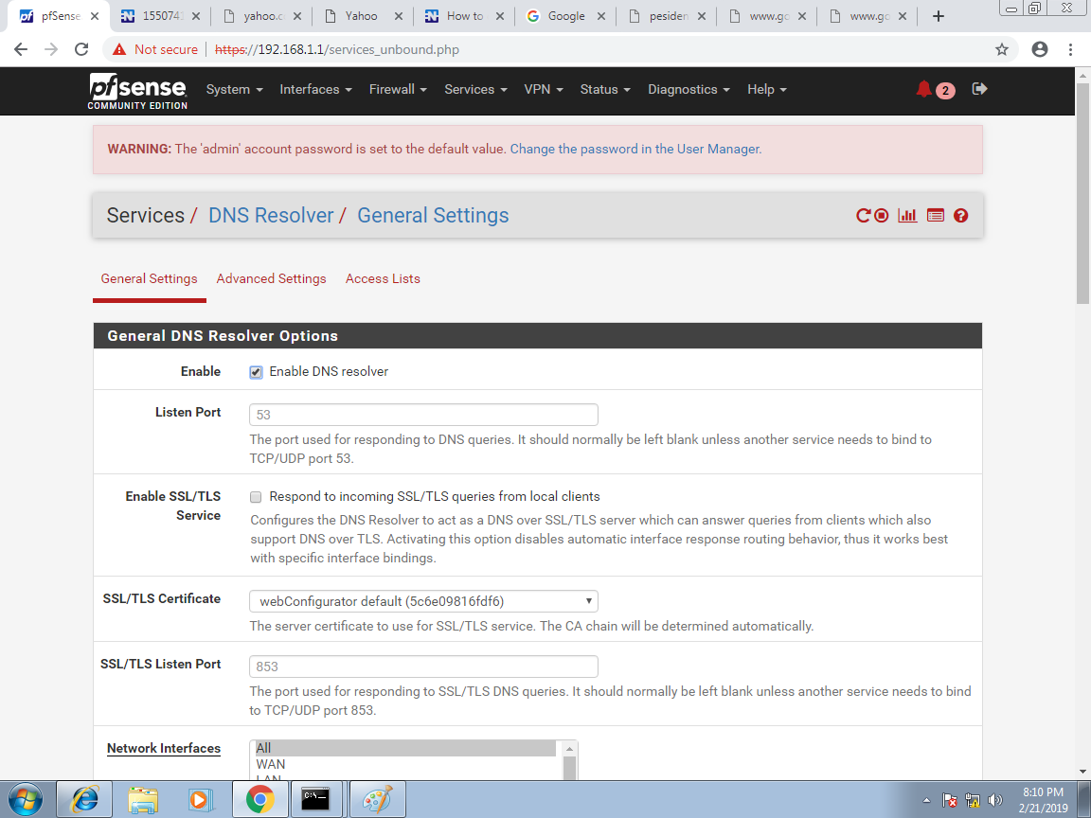Click the Network Interfaces label link
1091x818 pixels.
(x=164, y=749)
